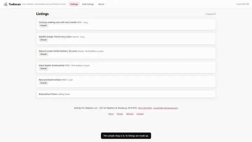
Task: Open the Contact link in footer
Action: 140,114
